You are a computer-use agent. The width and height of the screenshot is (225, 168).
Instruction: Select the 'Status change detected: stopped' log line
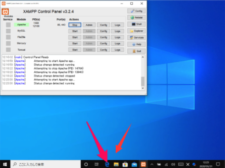click(x=39, y=76)
